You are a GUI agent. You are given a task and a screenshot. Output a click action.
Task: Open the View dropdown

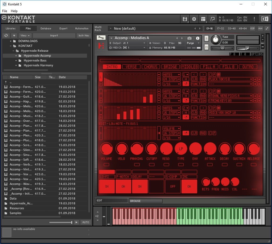coord(25,35)
